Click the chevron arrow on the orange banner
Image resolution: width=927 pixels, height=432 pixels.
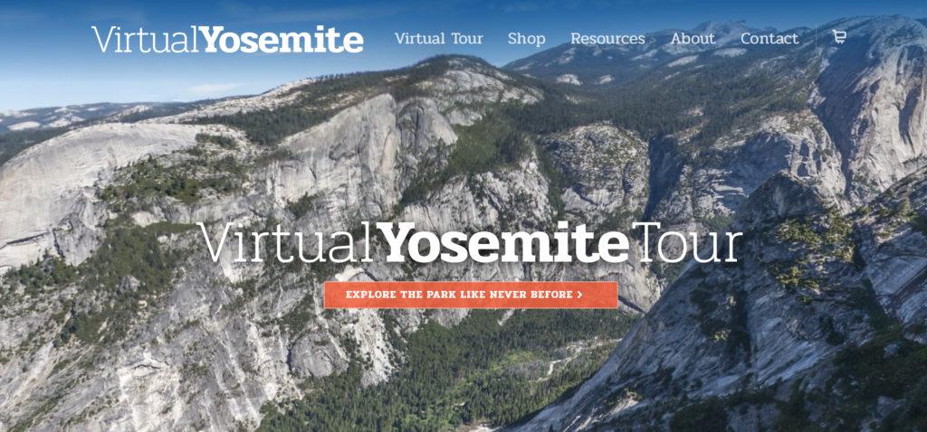tap(580, 295)
